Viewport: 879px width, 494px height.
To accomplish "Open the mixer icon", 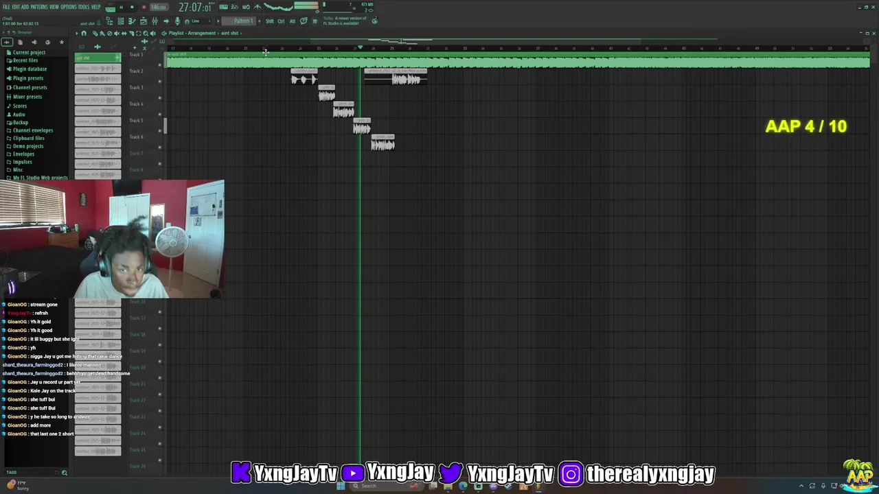I will 155,21.
